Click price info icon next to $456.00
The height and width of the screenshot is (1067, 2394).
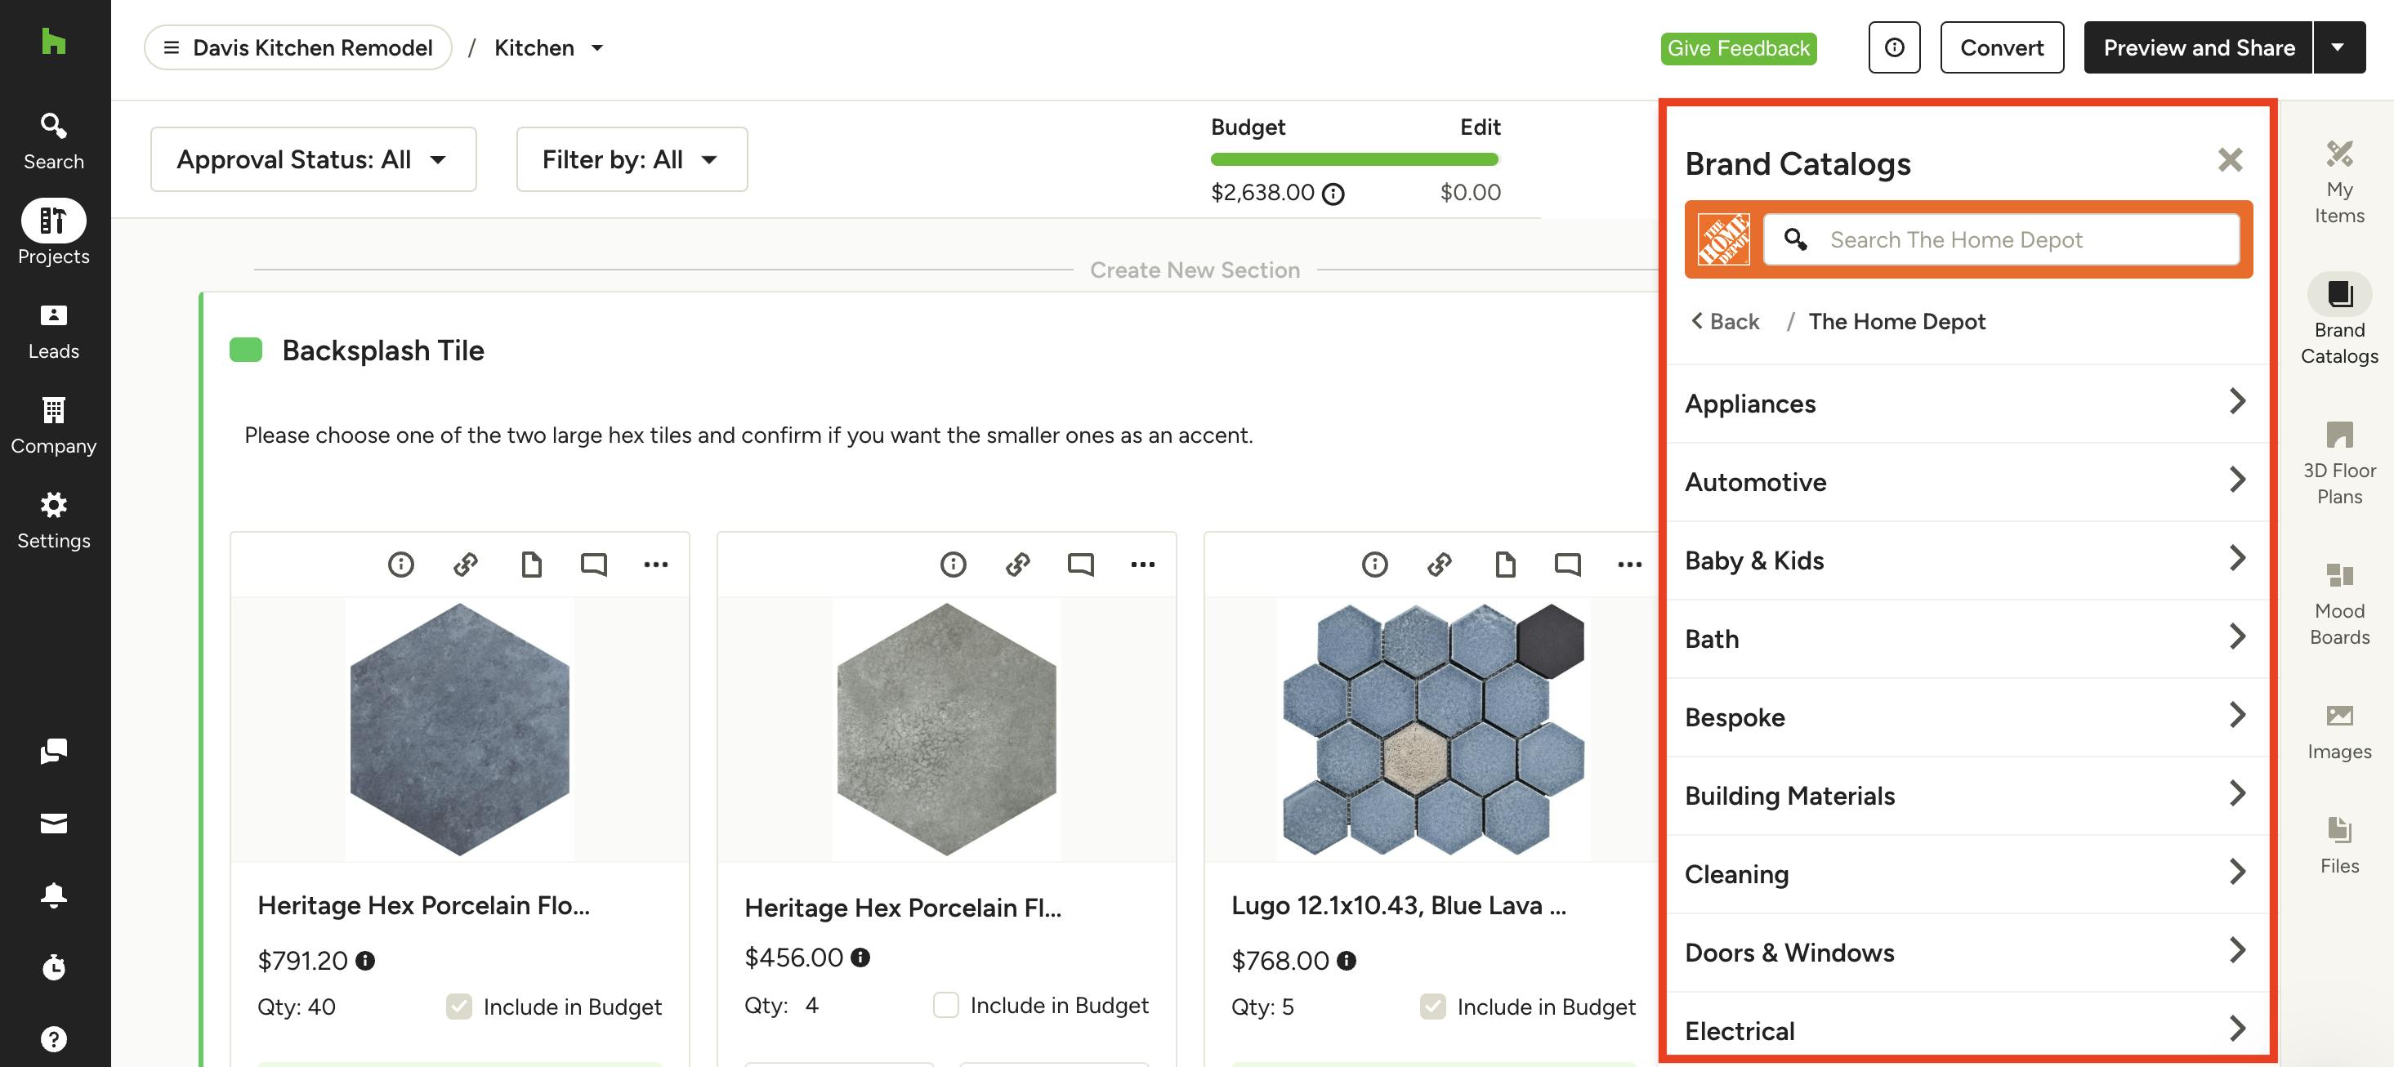click(860, 958)
